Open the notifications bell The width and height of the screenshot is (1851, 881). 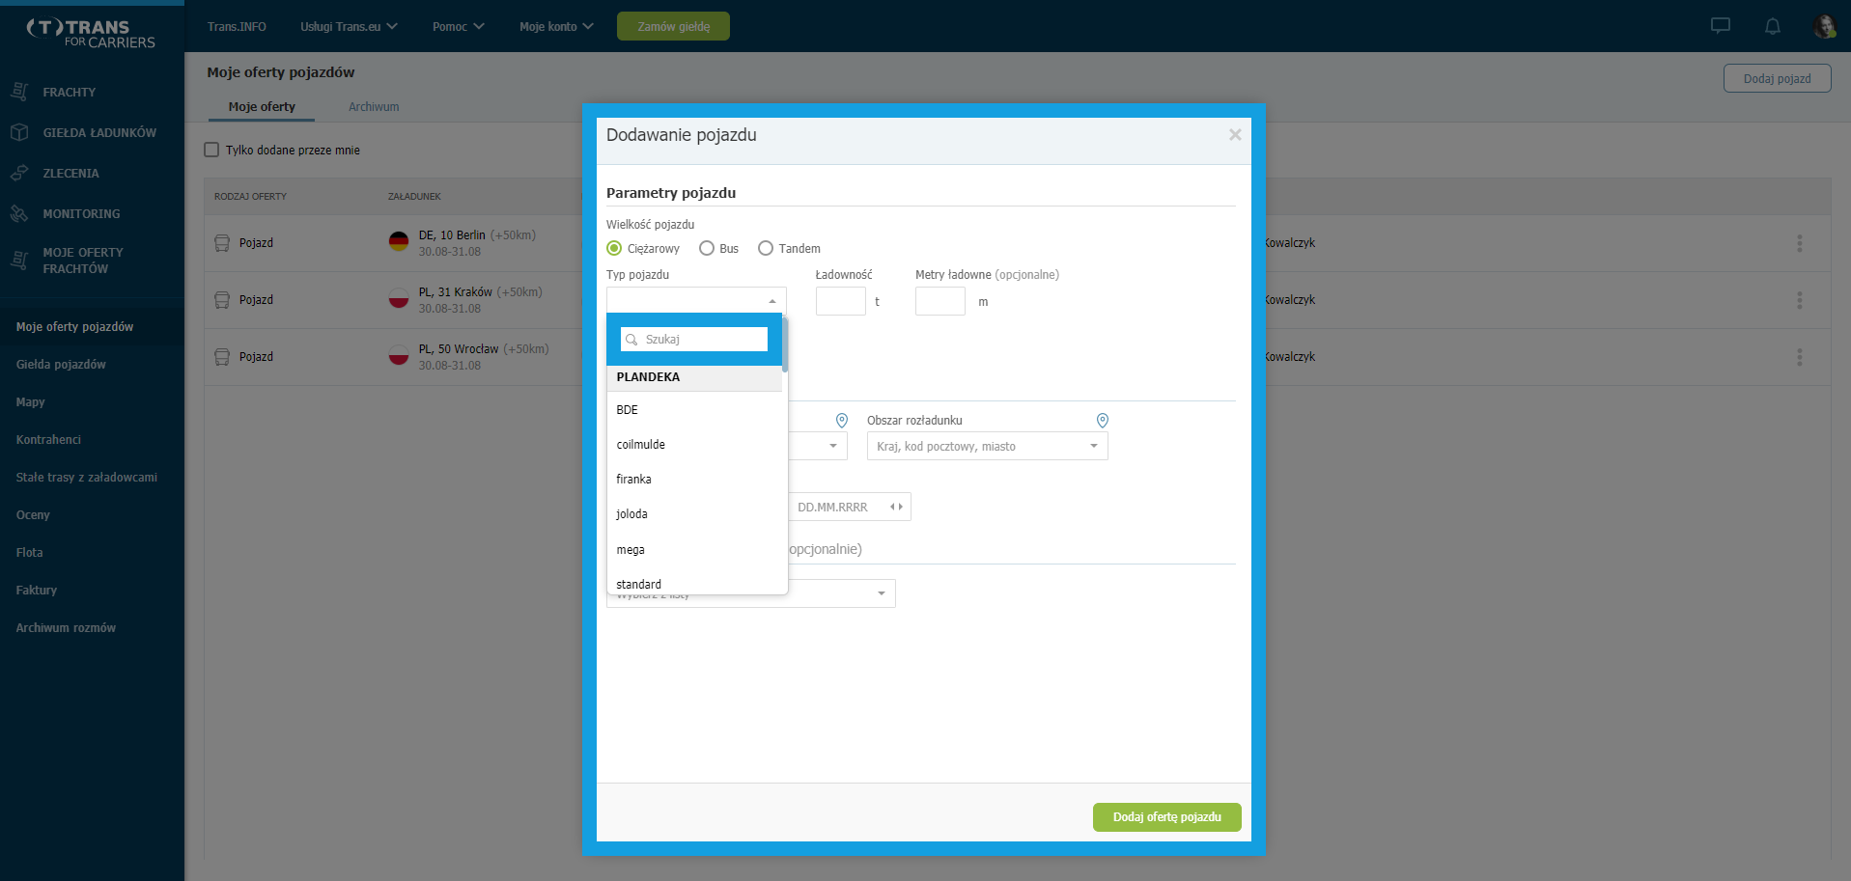pos(1772,26)
